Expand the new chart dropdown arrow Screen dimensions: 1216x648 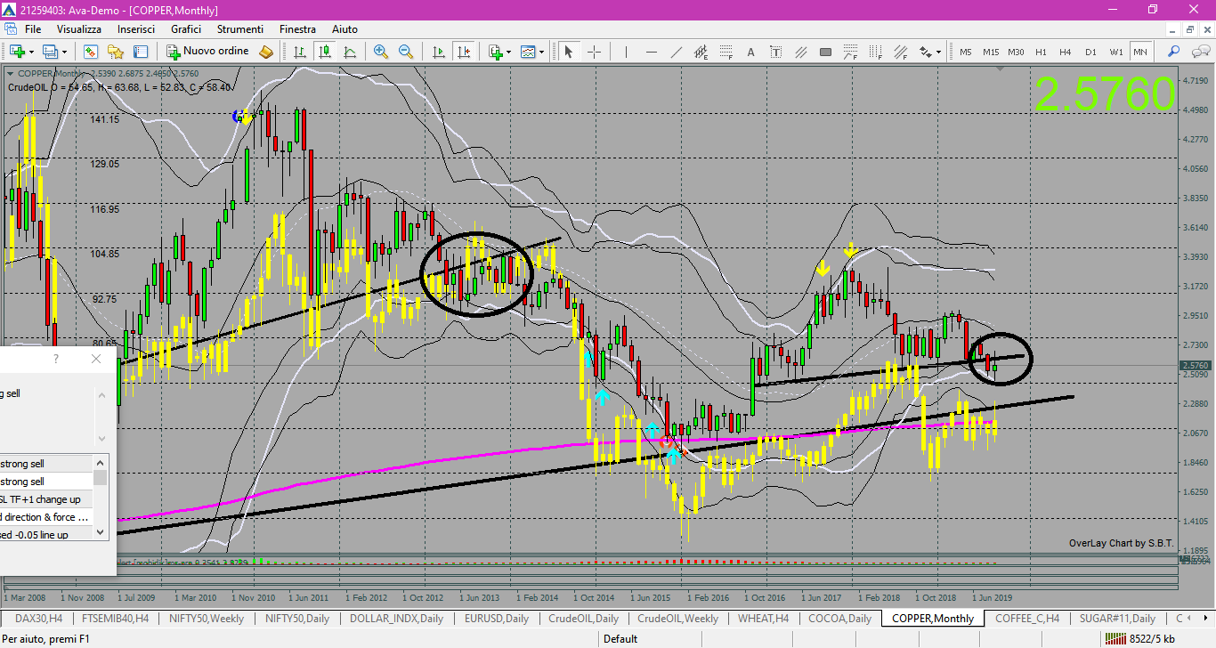click(x=31, y=52)
